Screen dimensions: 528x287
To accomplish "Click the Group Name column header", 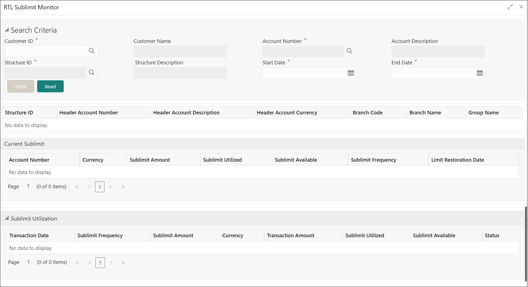I will pos(494,112).
